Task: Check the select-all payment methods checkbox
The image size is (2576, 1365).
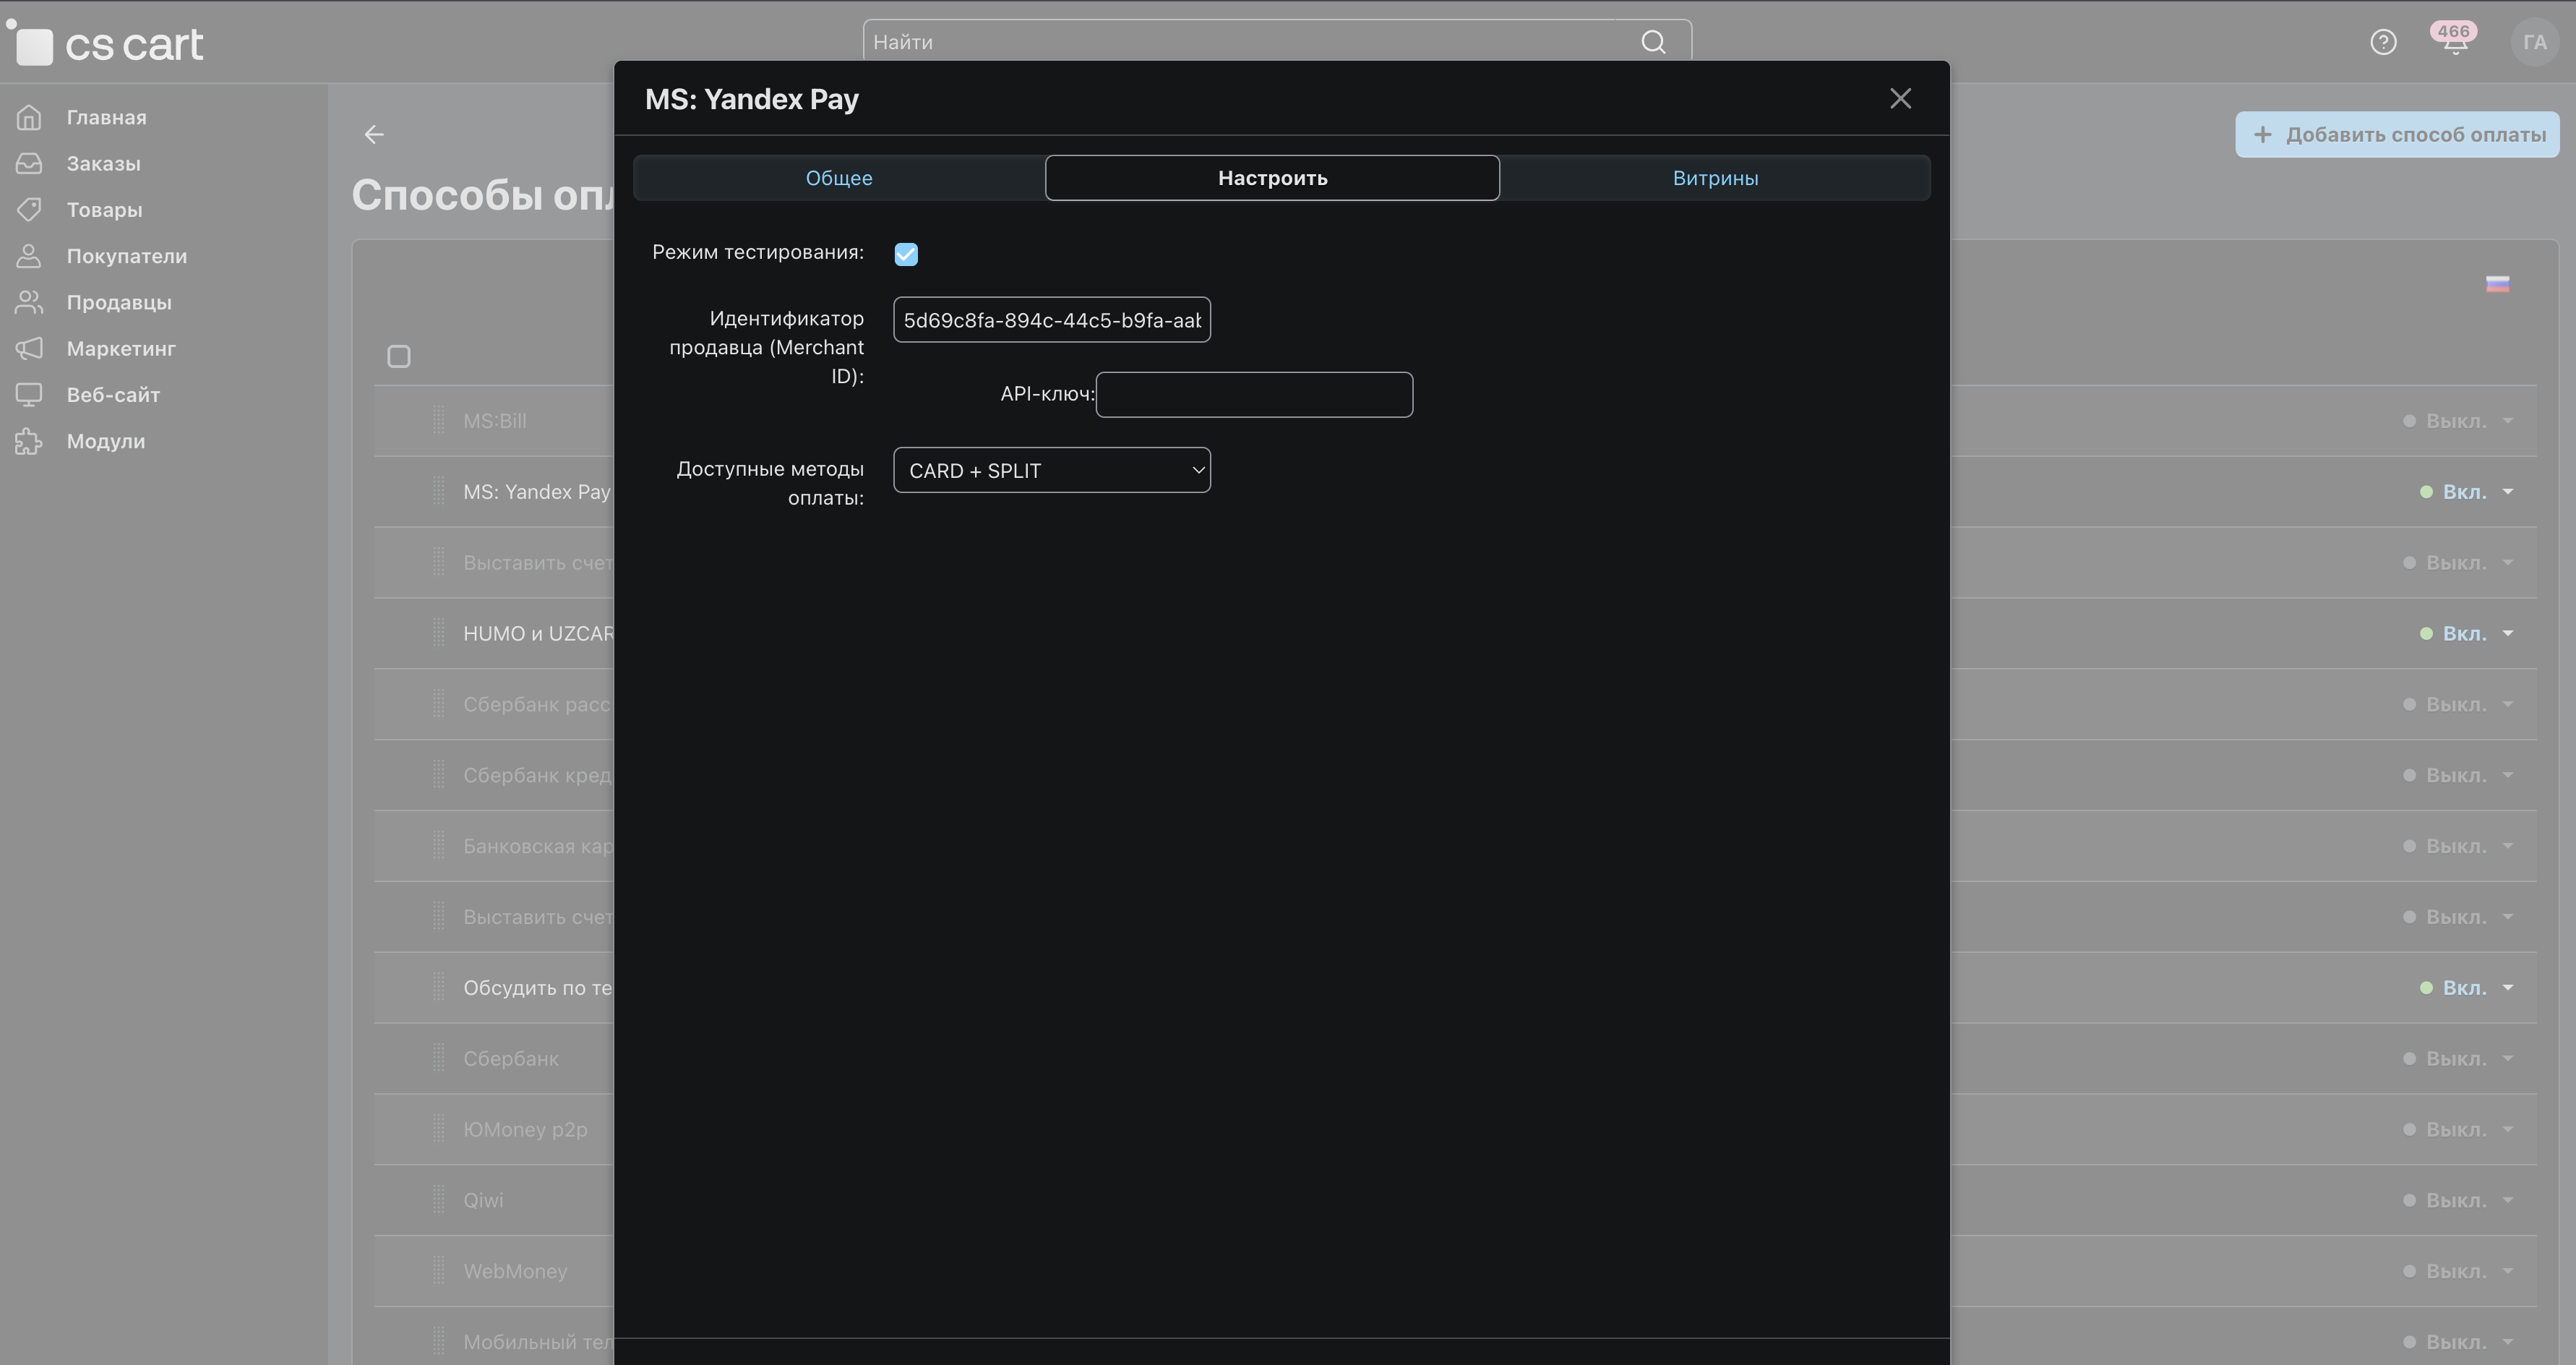Action: (399, 357)
